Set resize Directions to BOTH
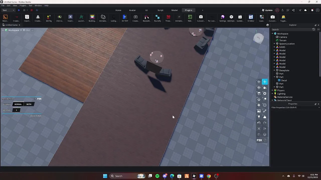The width and height of the screenshot is (321, 180). pos(29,104)
